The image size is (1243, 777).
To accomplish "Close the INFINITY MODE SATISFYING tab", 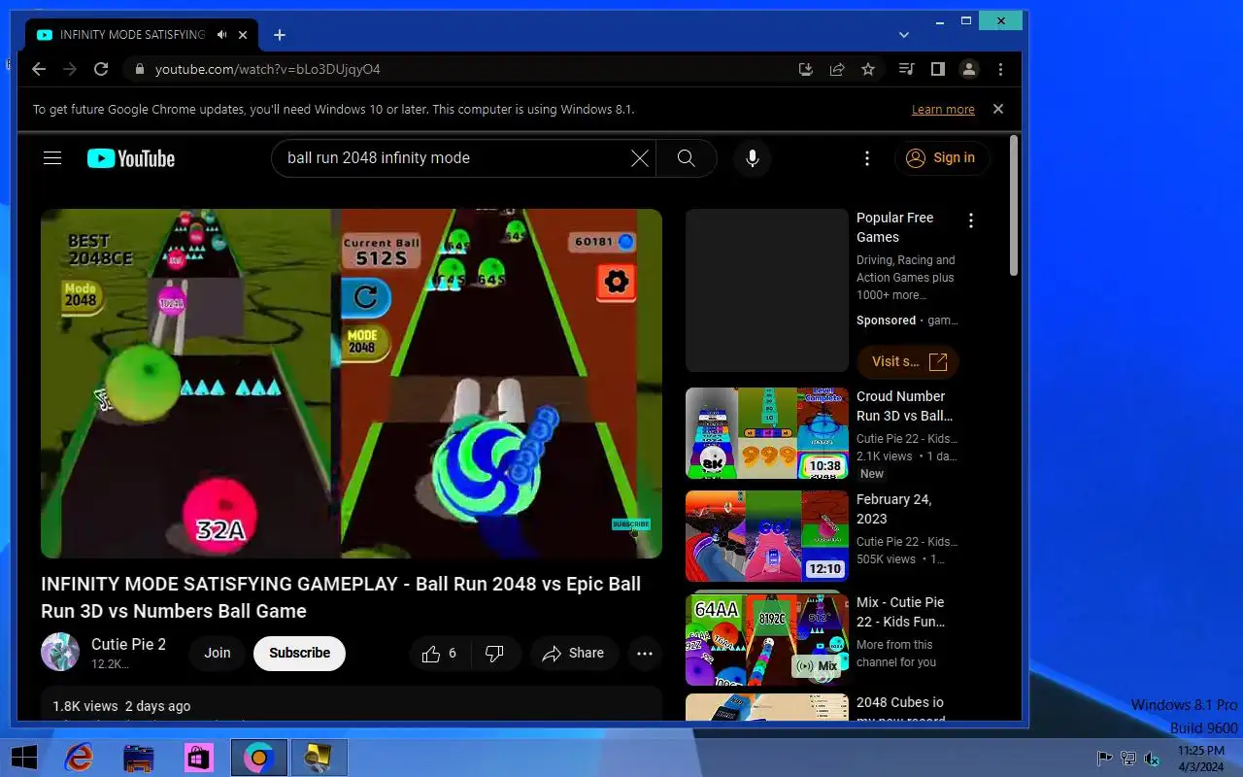I will [x=243, y=35].
